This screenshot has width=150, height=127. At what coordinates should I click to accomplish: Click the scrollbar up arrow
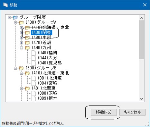(142, 18)
